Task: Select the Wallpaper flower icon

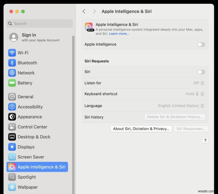Action: click(12, 187)
